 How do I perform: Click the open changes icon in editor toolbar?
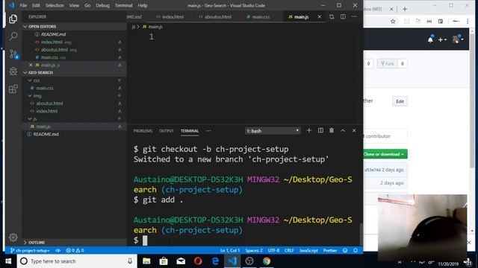pyautogui.click(x=332, y=16)
